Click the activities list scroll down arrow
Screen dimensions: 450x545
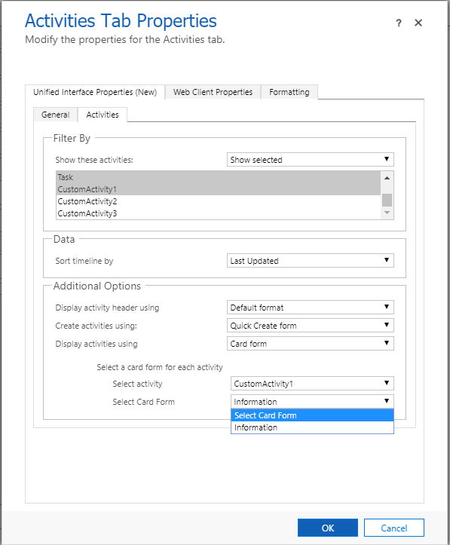[x=387, y=213]
